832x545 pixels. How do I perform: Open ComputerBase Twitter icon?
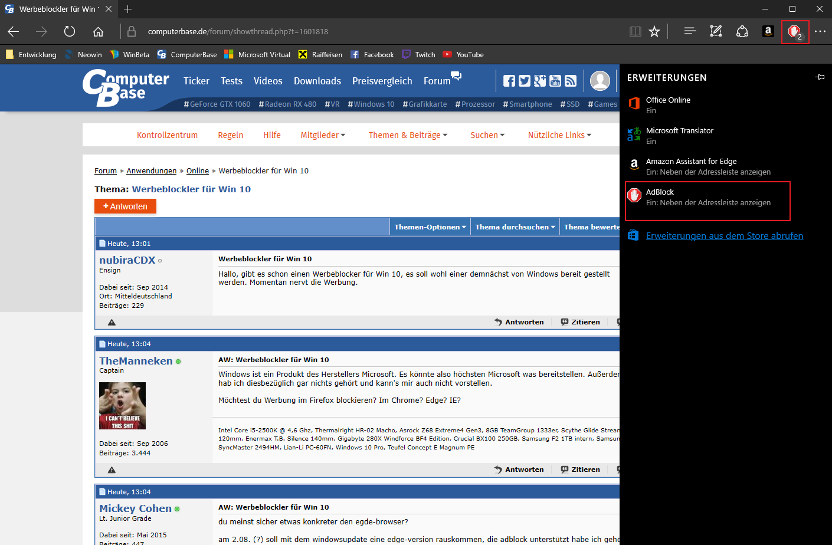[525, 81]
